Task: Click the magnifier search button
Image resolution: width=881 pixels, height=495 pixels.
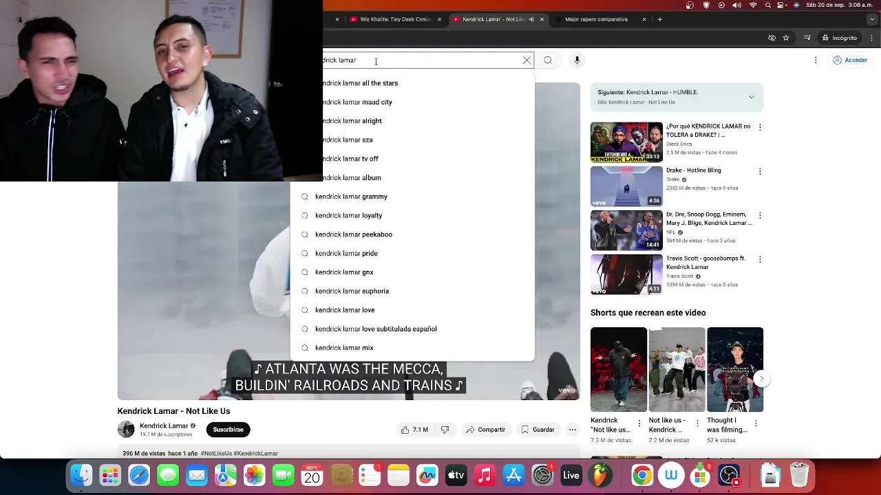Action: [x=548, y=60]
